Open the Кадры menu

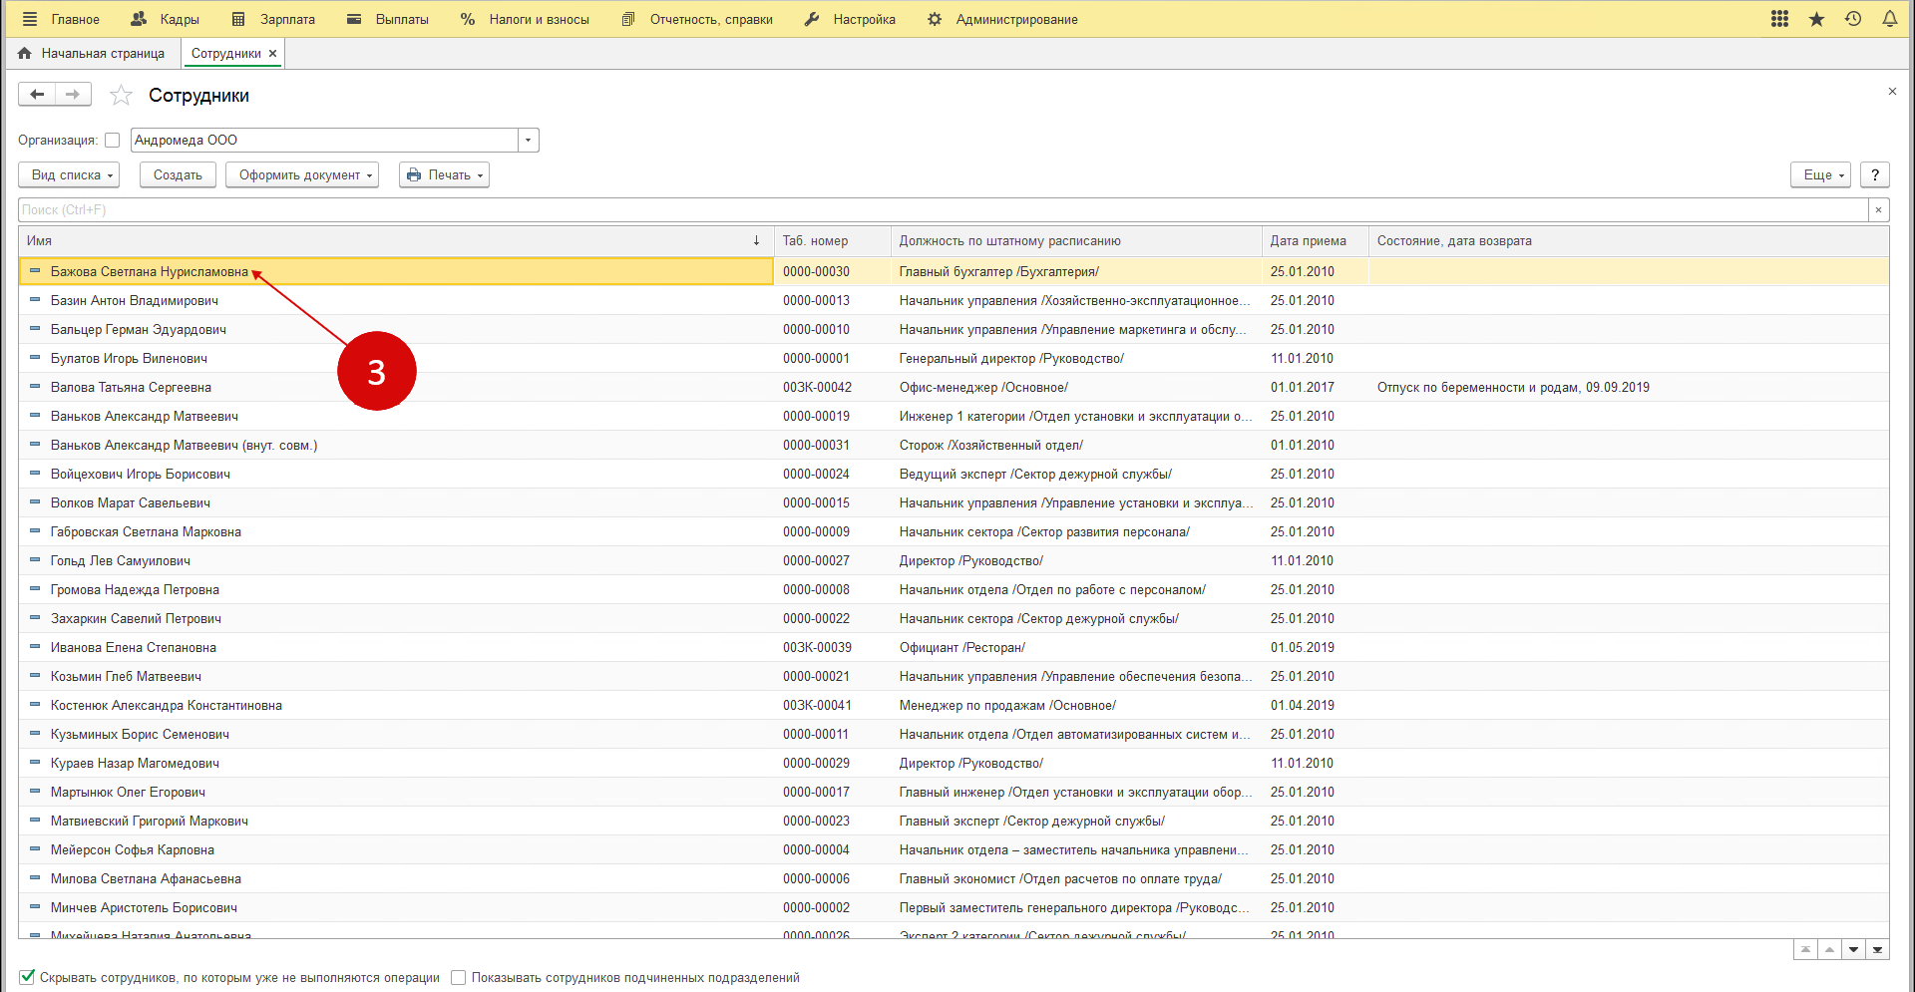166,19
